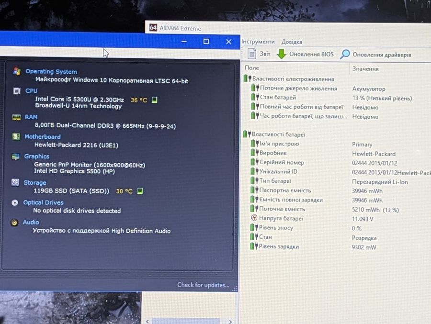Click the Оновлення BIOS toolbar button
Viewport: 431px width, 324px height.
[x=305, y=54]
